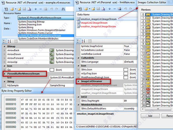Image resolution: width=173 pixels, height=130 pixels.
Task: Click image edit icon in frmMain.resx toolbar
Action: pos(119,9)
